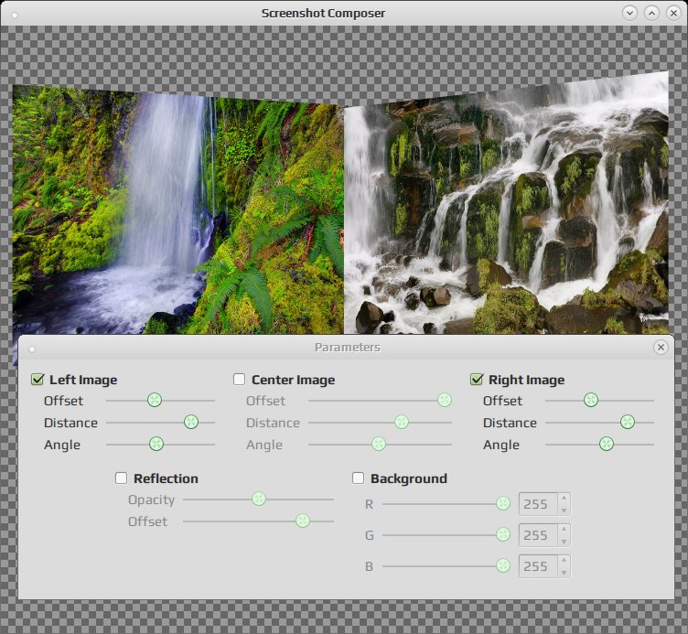688x634 pixels.
Task: Click the Left Image Angle slider handle
Action: pos(156,444)
